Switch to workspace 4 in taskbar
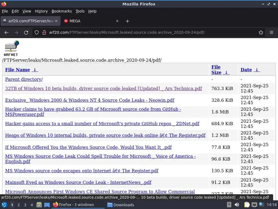This screenshot has height=209, width=278. click(31, 205)
